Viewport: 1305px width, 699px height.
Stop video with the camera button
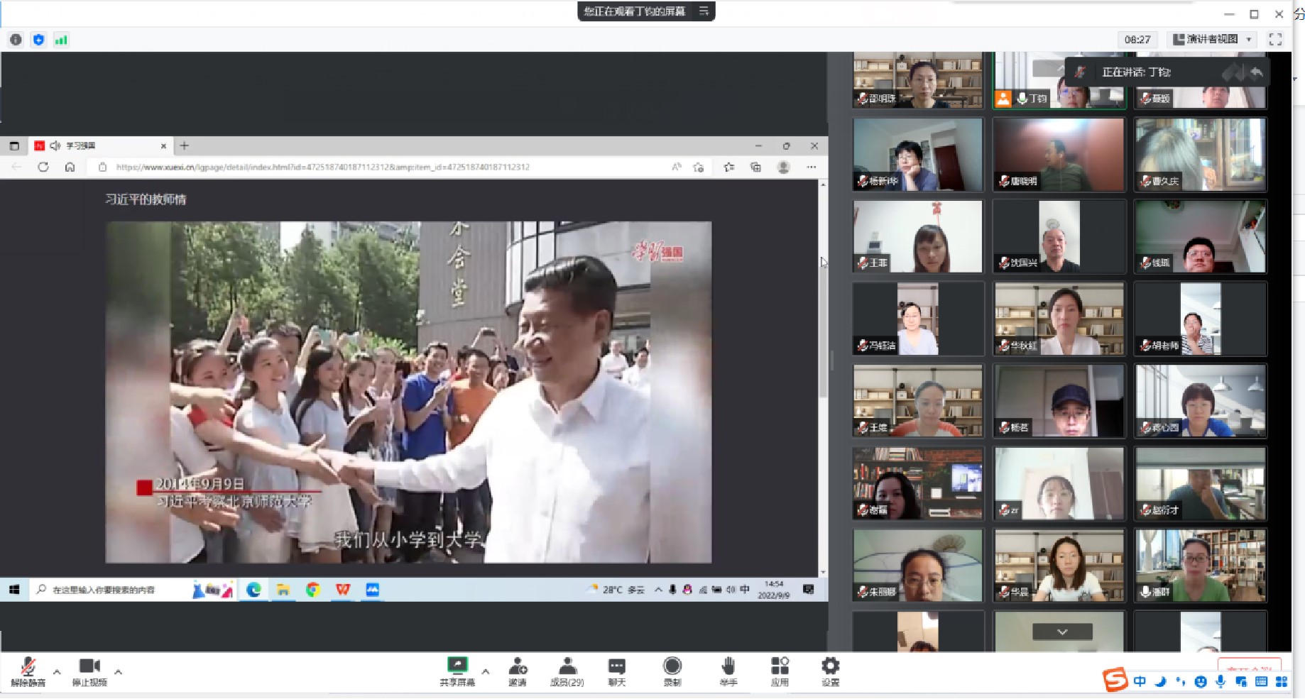89,671
